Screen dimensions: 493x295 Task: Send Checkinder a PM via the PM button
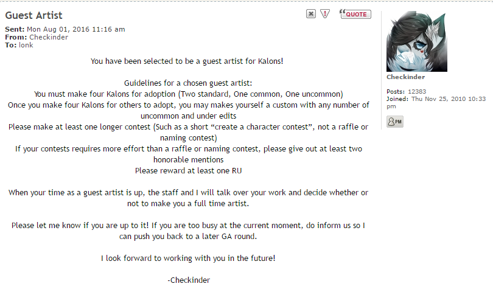(x=395, y=122)
